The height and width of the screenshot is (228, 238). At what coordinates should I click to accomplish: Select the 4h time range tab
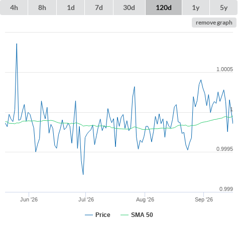(x=14, y=8)
